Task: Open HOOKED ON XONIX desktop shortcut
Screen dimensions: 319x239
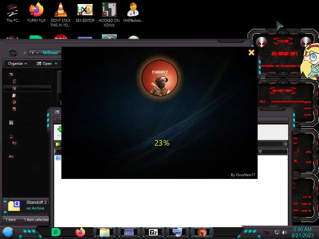Action: coord(109,15)
